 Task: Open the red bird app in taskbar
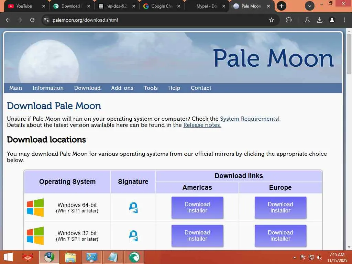click(28, 257)
